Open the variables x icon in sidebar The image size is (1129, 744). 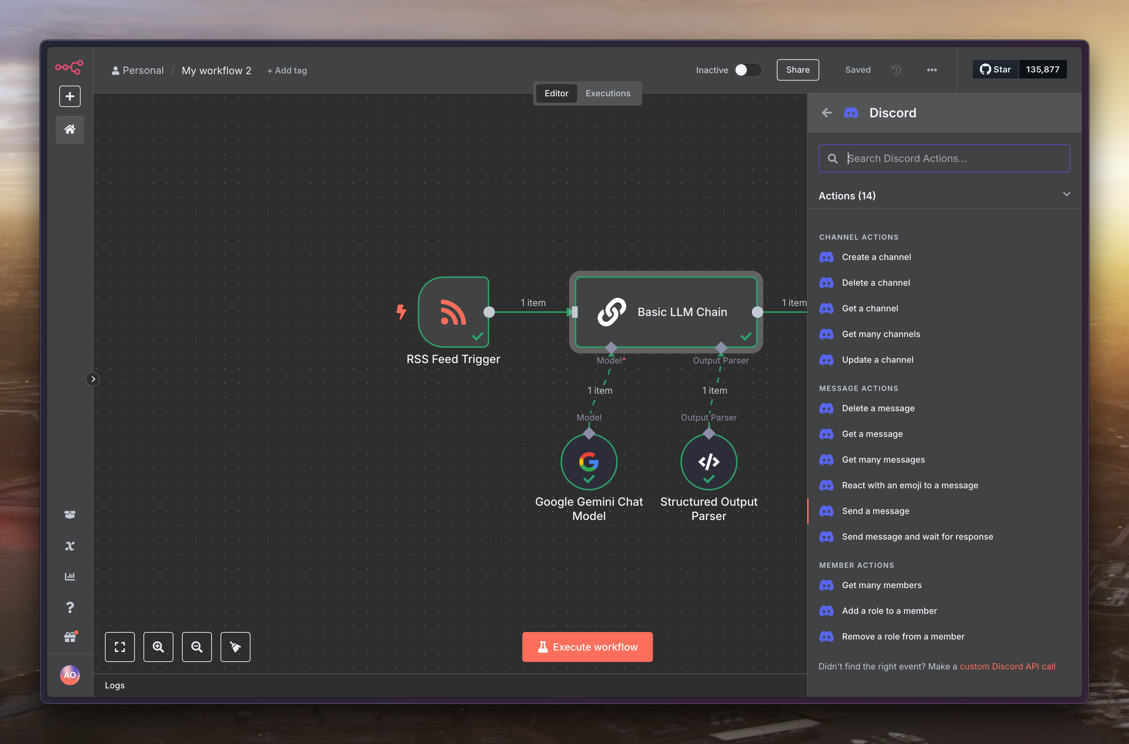tap(70, 546)
